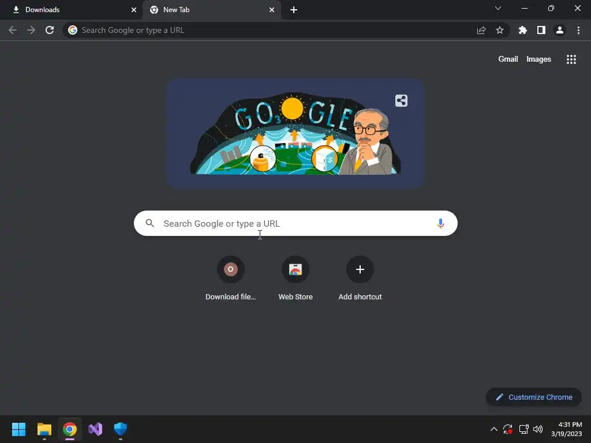
Task: Open Visual Studio from taskbar
Action: 95,429
